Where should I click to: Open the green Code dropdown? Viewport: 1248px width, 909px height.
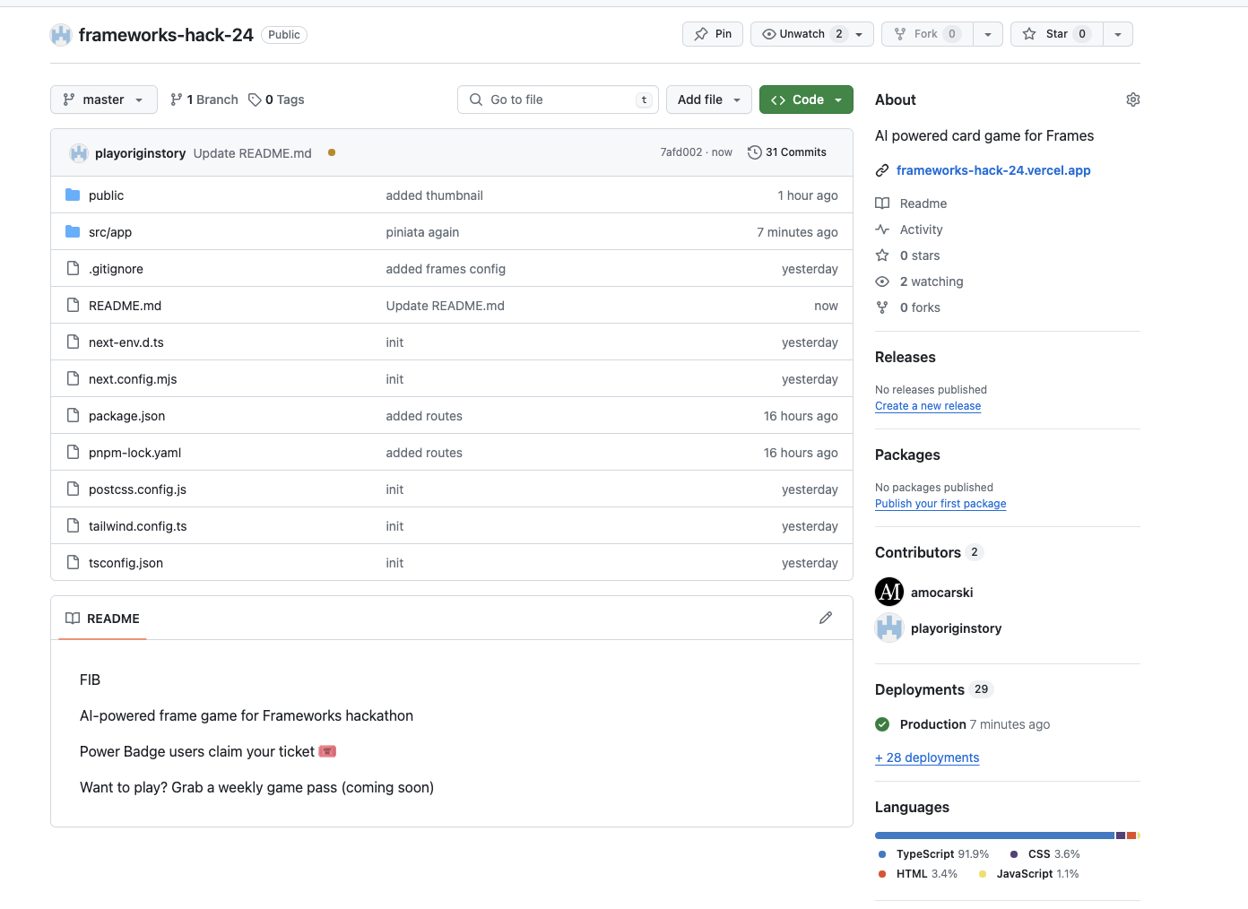click(x=806, y=100)
